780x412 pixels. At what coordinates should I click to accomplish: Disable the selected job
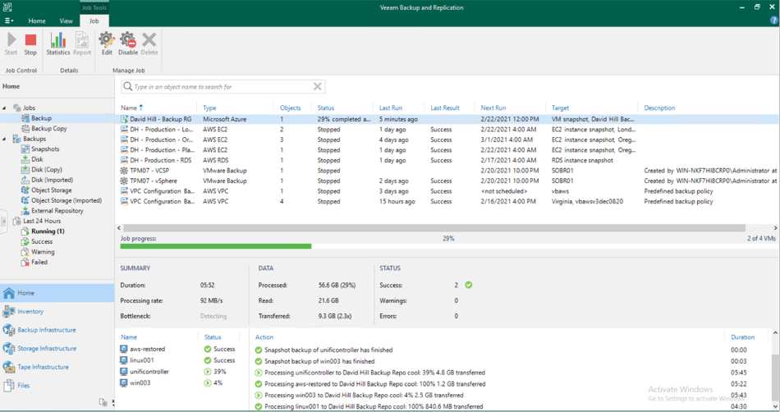click(128, 43)
